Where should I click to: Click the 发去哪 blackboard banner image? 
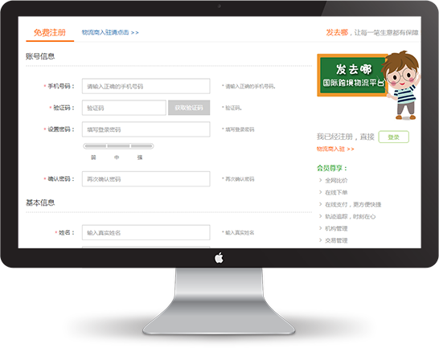[352, 76]
